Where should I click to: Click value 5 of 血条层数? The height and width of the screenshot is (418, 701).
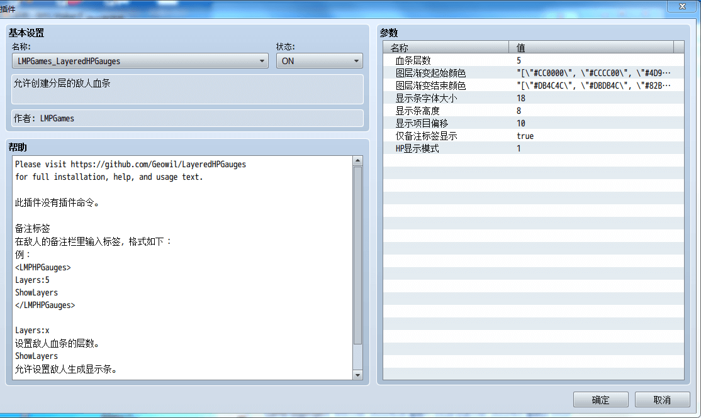(x=519, y=60)
